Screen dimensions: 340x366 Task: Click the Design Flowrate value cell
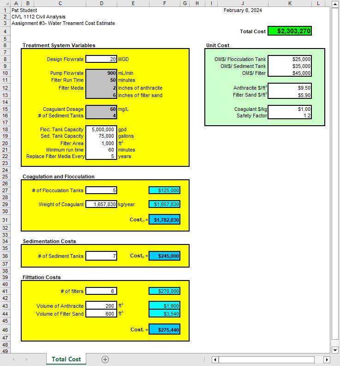point(101,59)
